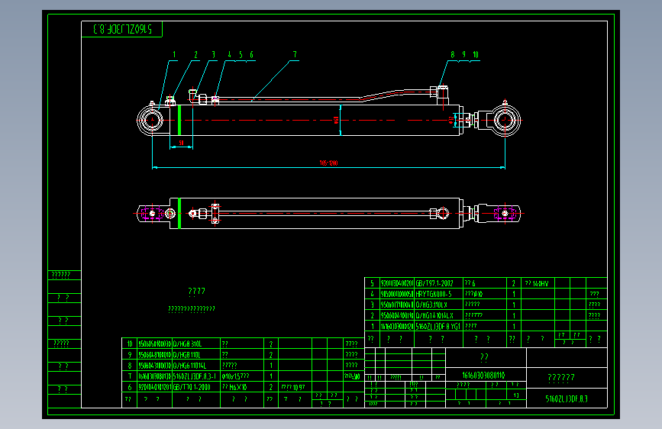
Task: Click callout number 7 above the hydraulic pipe
Action: [x=295, y=54]
